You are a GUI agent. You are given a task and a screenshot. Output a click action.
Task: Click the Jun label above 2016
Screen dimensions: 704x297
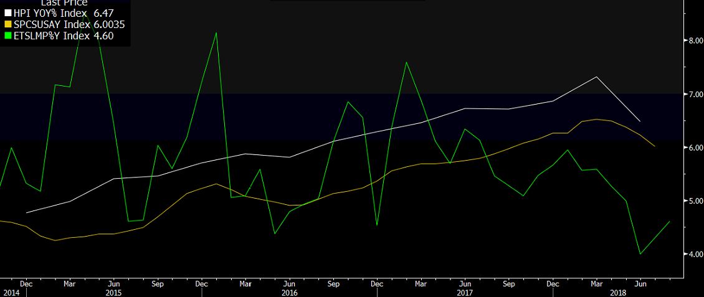click(x=290, y=284)
